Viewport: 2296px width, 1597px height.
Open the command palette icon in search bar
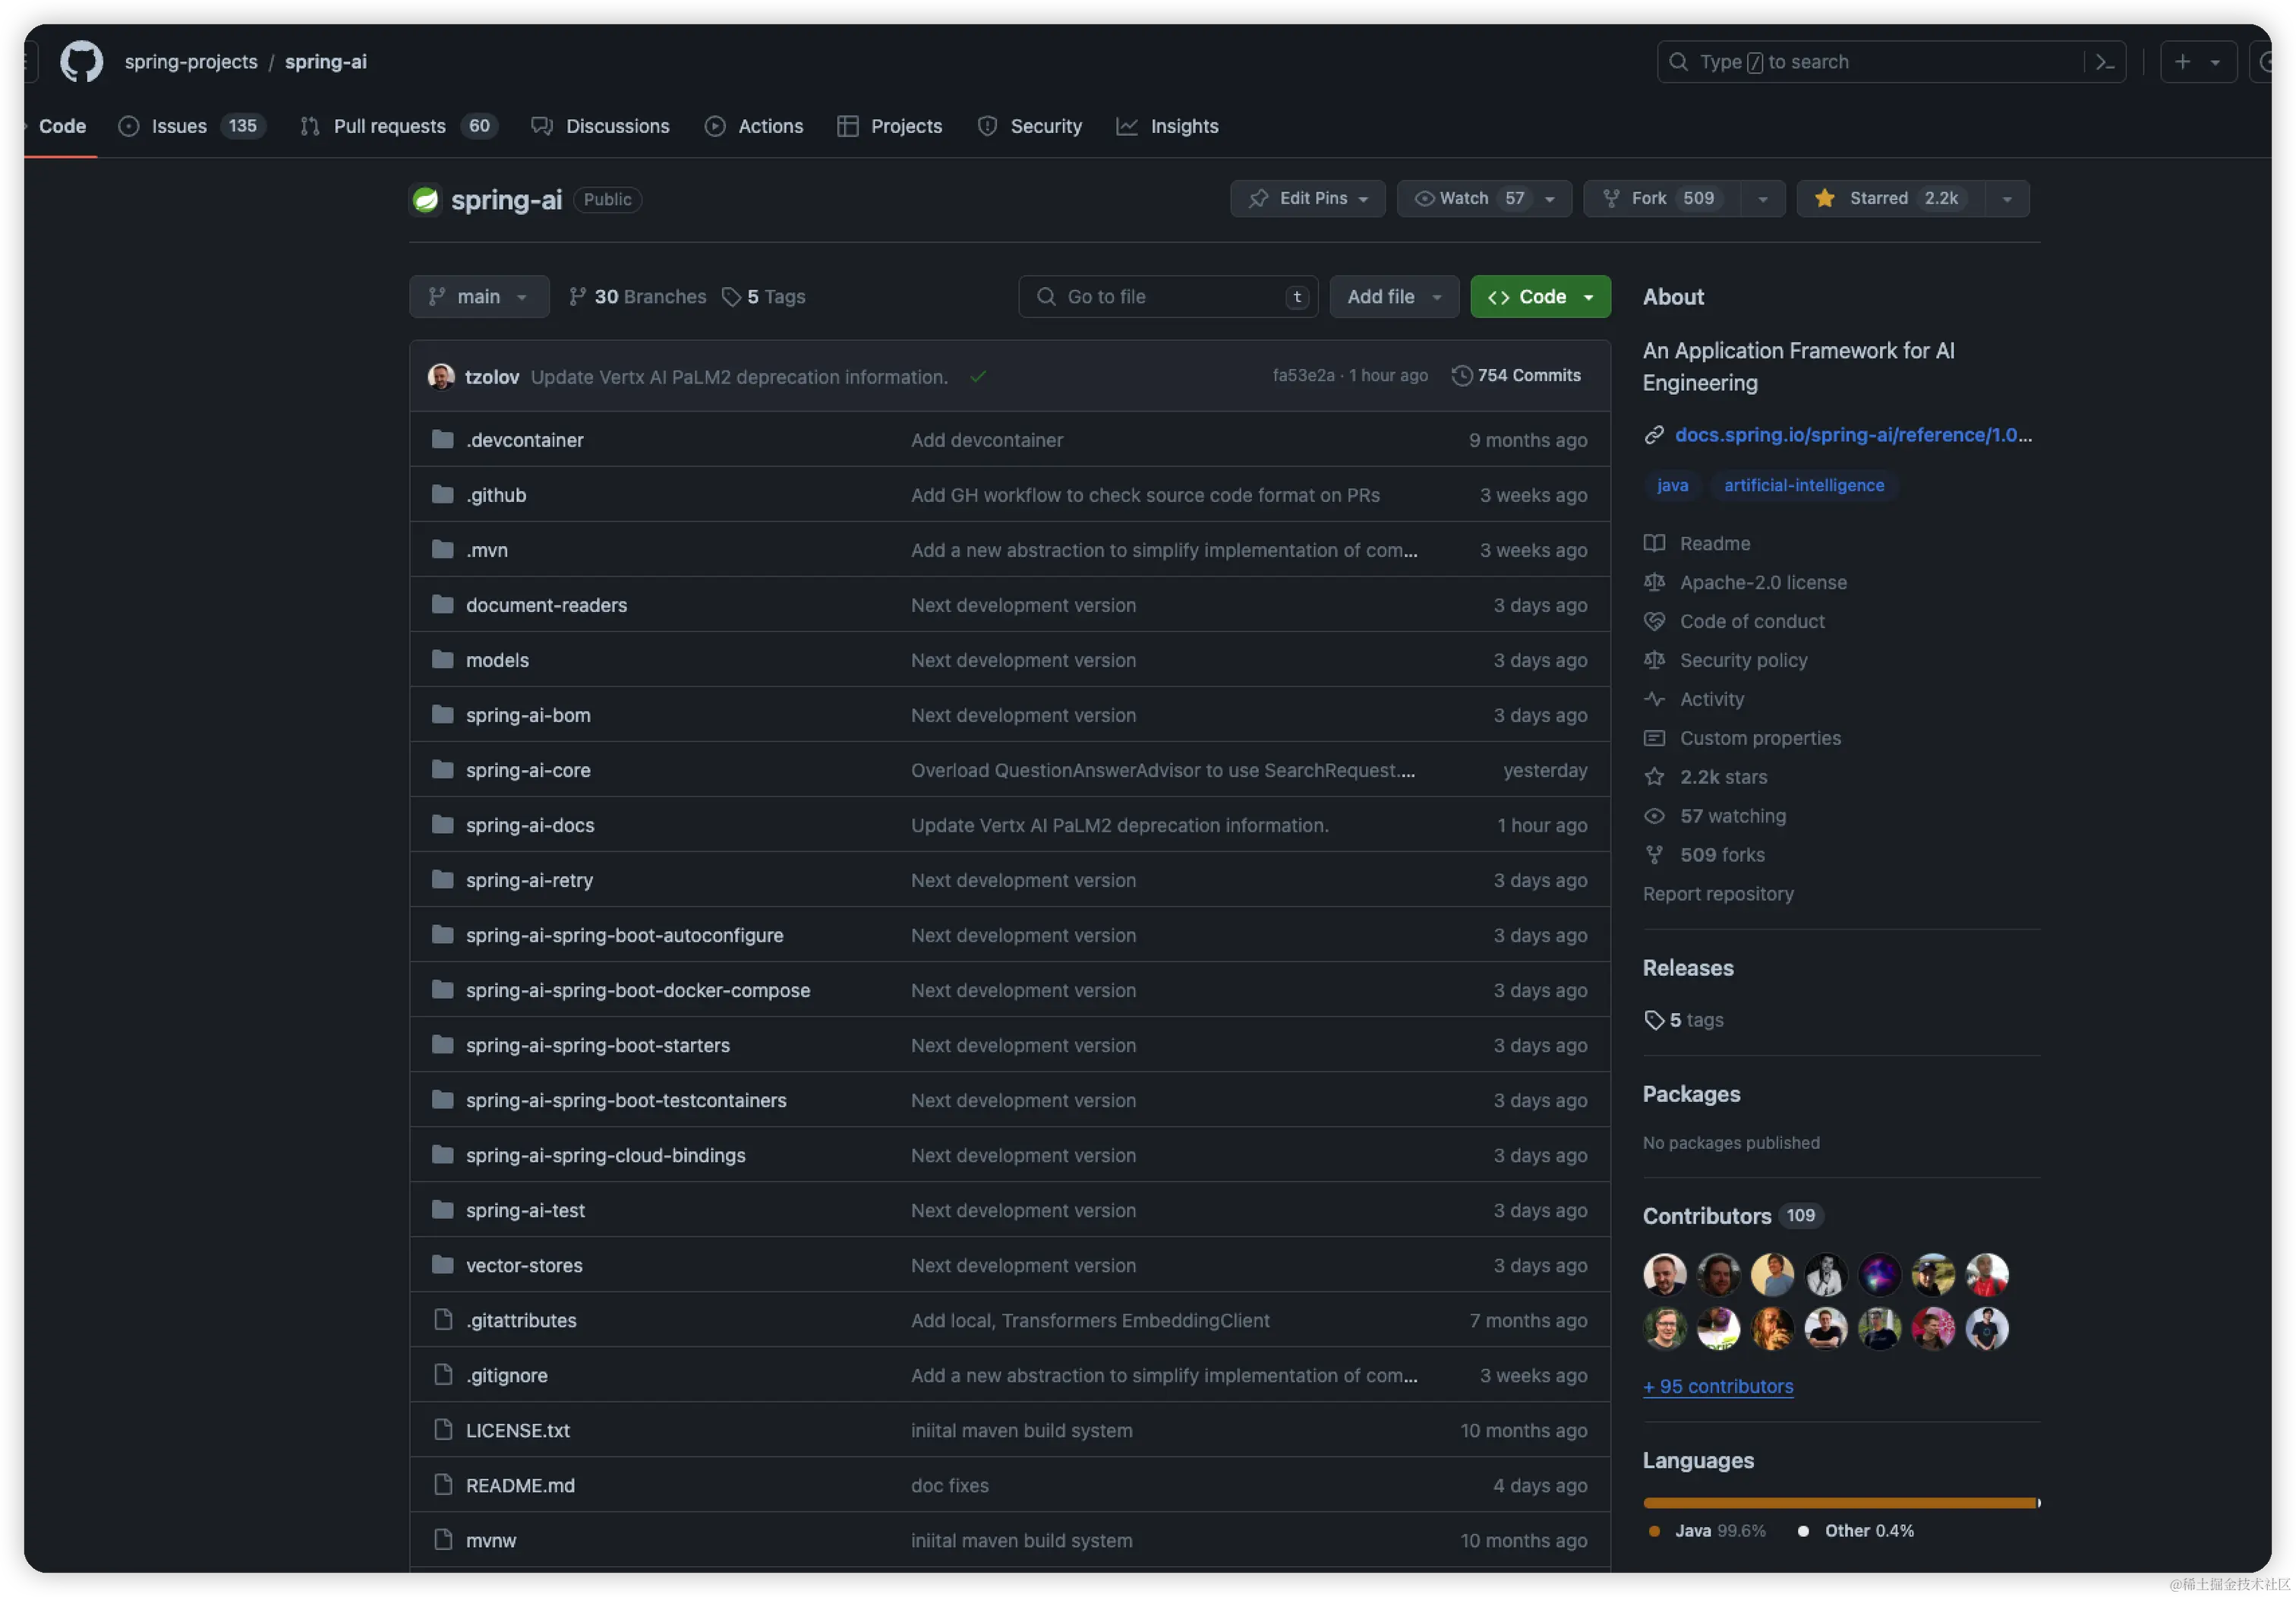pyautogui.click(x=2105, y=62)
